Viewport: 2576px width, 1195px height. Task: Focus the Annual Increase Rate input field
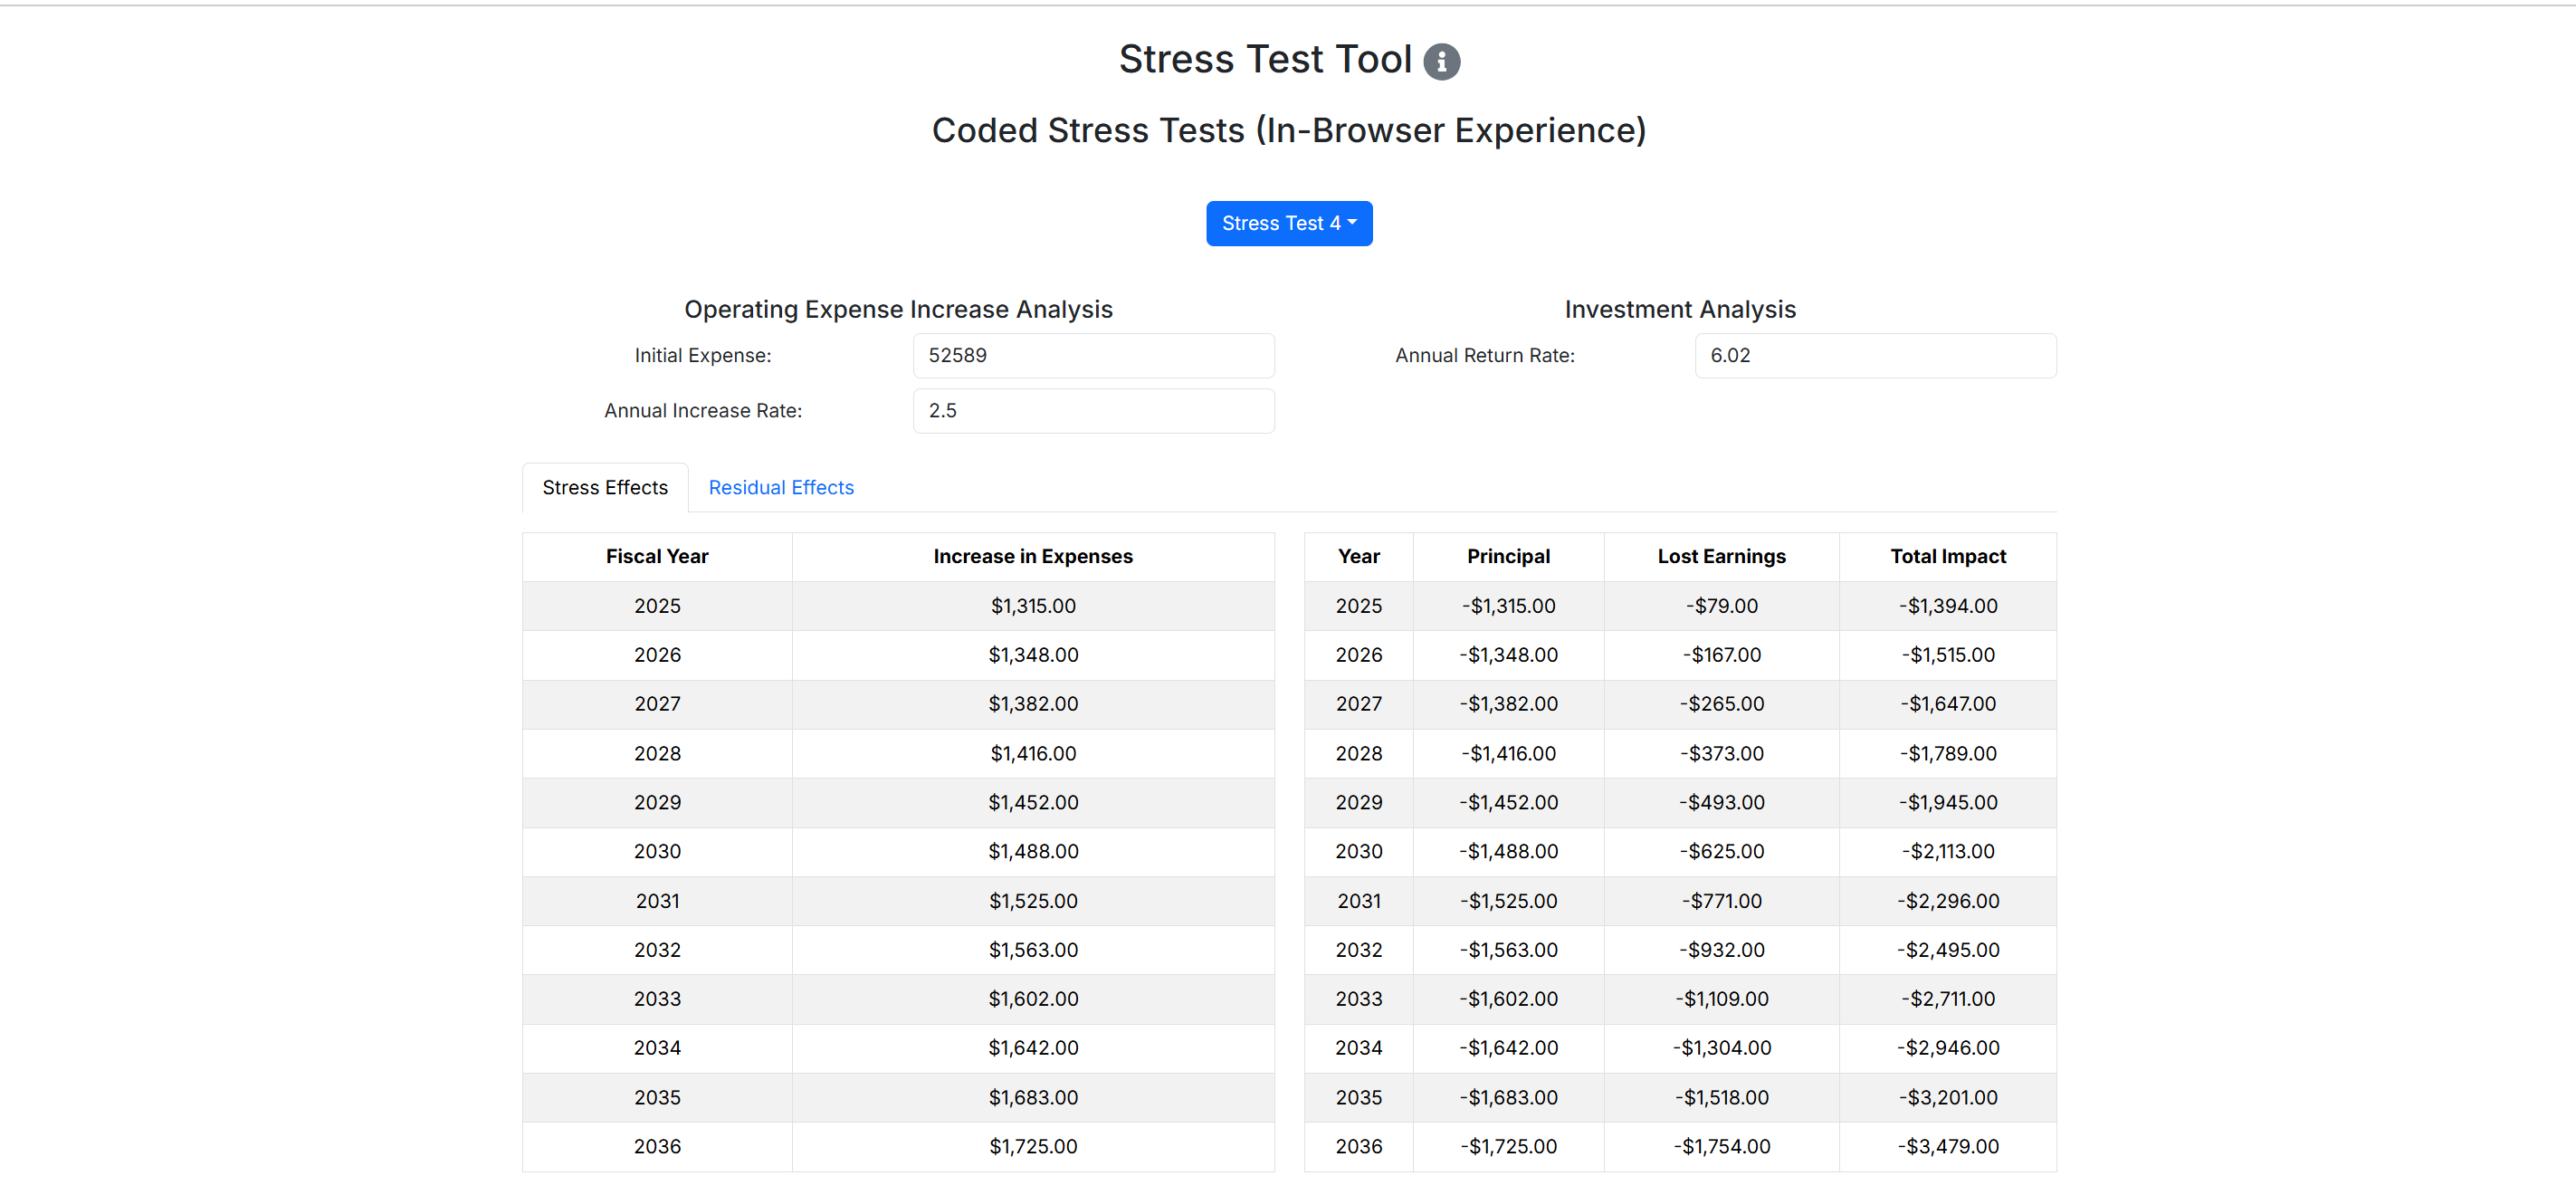[x=1093, y=410]
